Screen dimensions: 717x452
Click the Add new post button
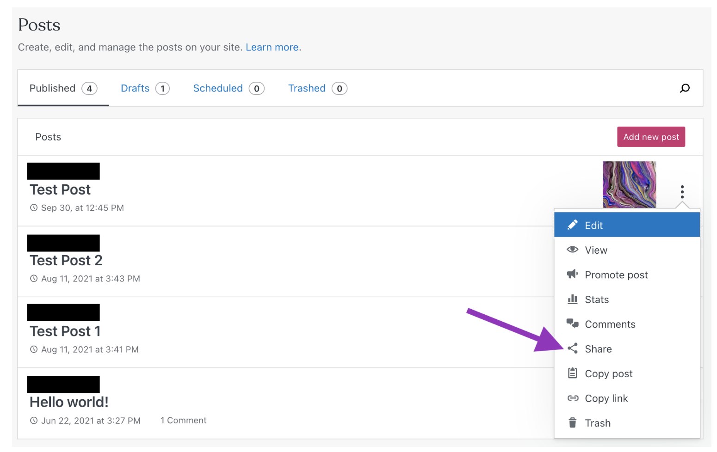pos(651,136)
